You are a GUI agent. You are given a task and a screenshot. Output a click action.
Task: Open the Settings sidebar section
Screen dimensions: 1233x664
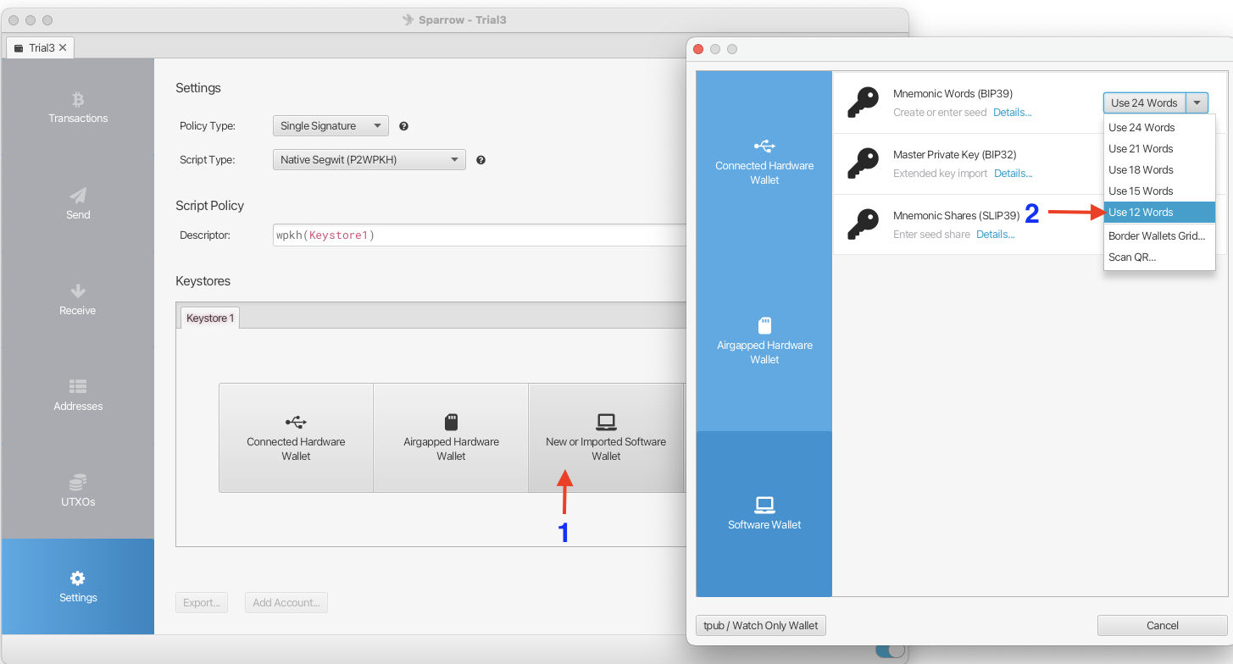pyautogui.click(x=78, y=586)
